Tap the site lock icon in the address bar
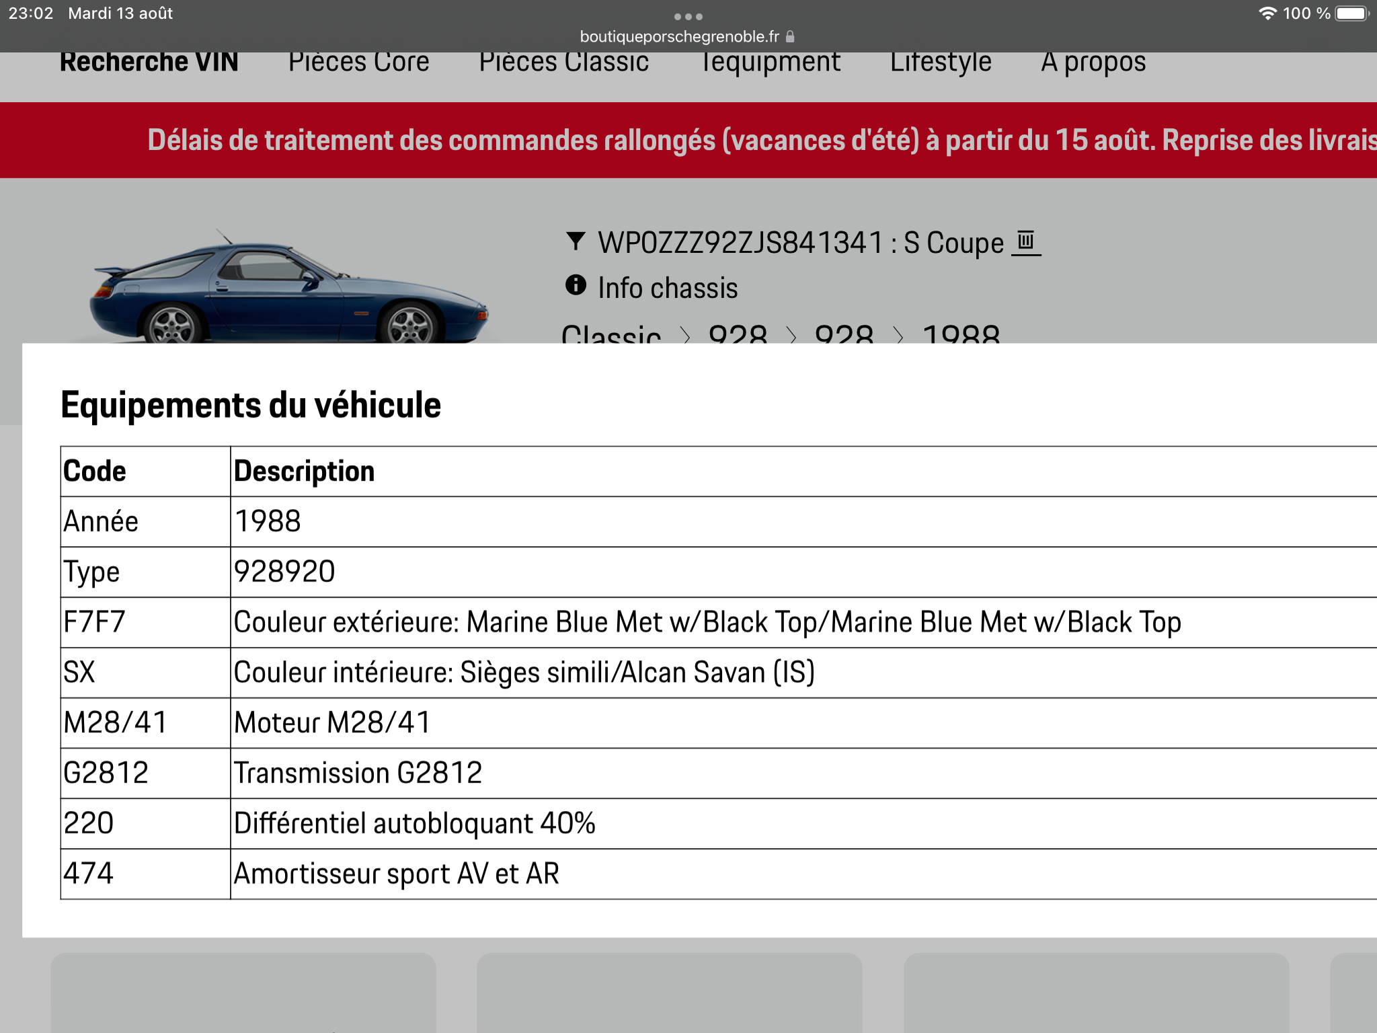Screen dimensions: 1377x1033 790,36
